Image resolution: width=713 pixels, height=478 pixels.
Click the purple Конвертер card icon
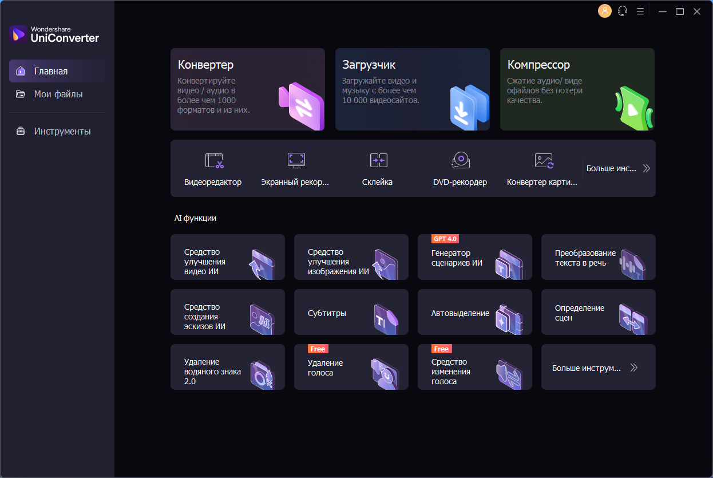(301, 106)
